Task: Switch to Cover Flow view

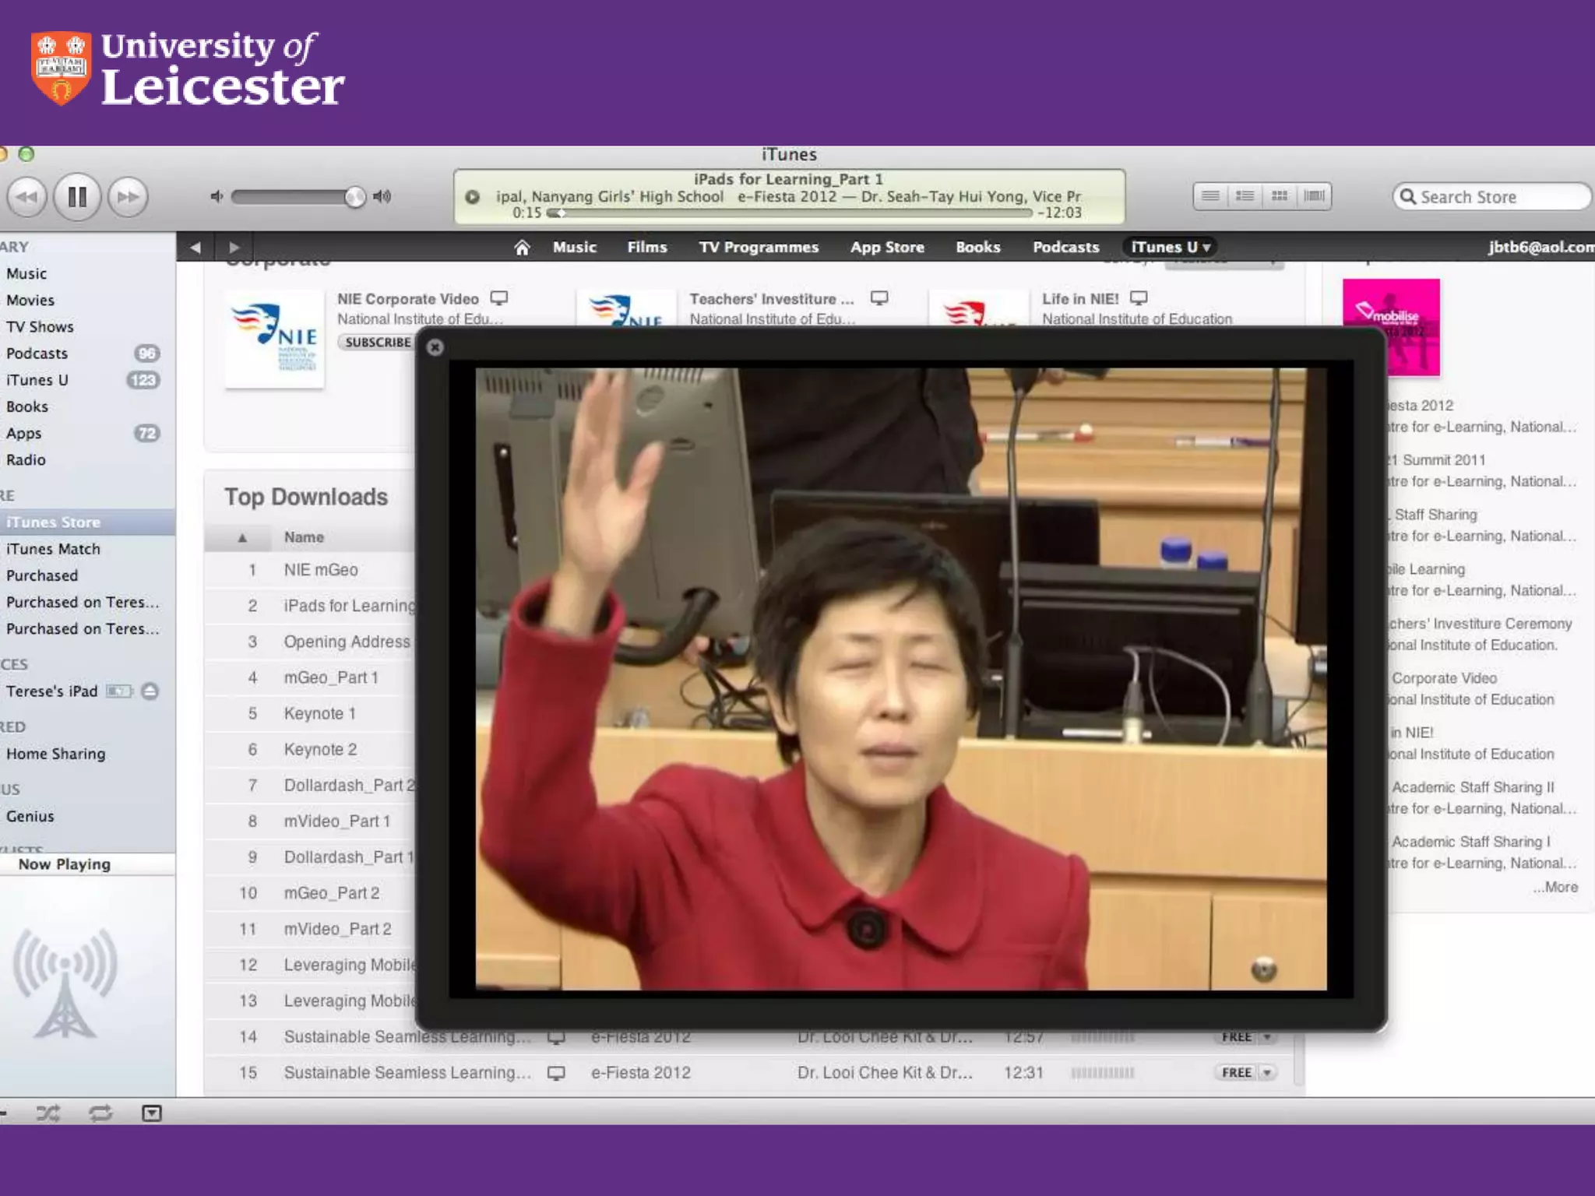Action: 1314,196
